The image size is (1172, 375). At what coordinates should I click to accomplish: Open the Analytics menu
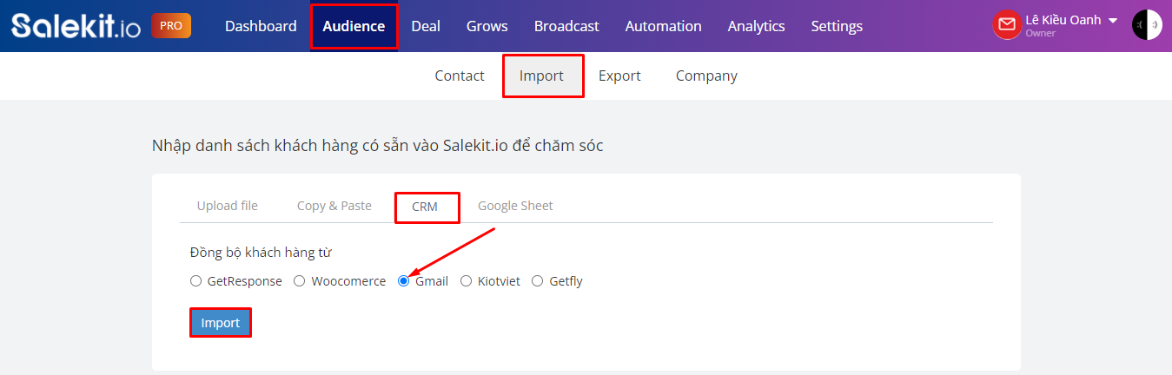pos(756,26)
